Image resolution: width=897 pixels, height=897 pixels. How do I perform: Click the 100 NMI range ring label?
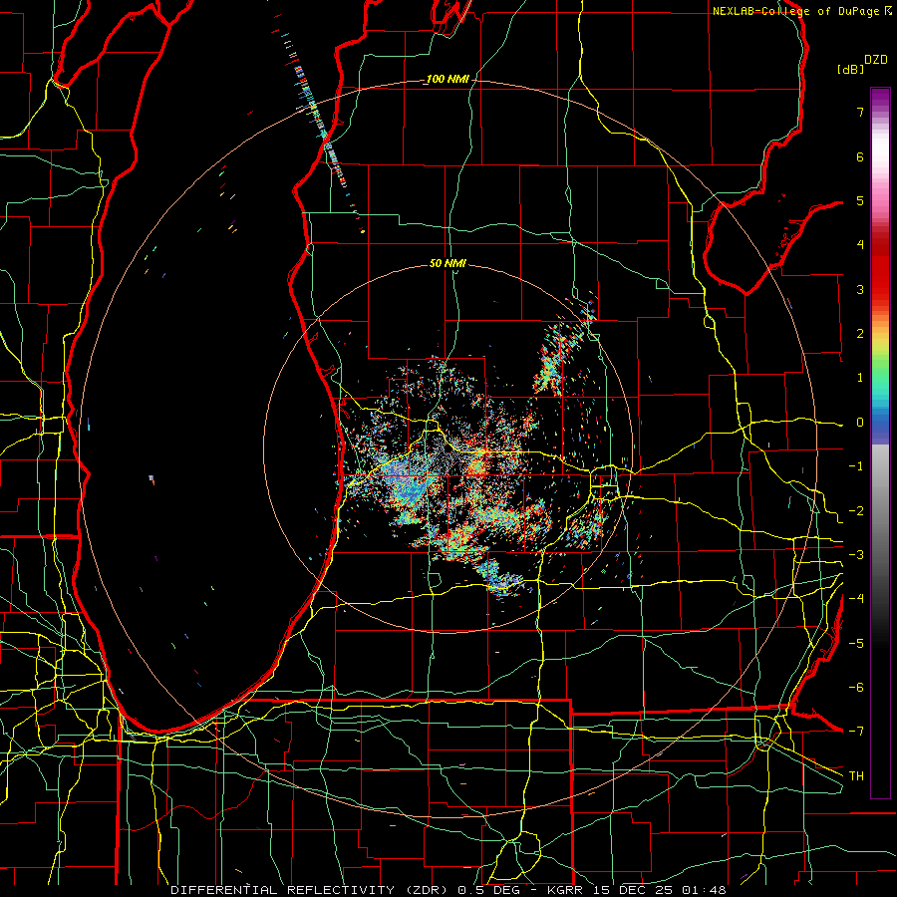coord(448,79)
